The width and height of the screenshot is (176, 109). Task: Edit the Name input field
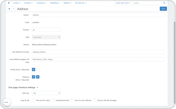pos(98,15)
